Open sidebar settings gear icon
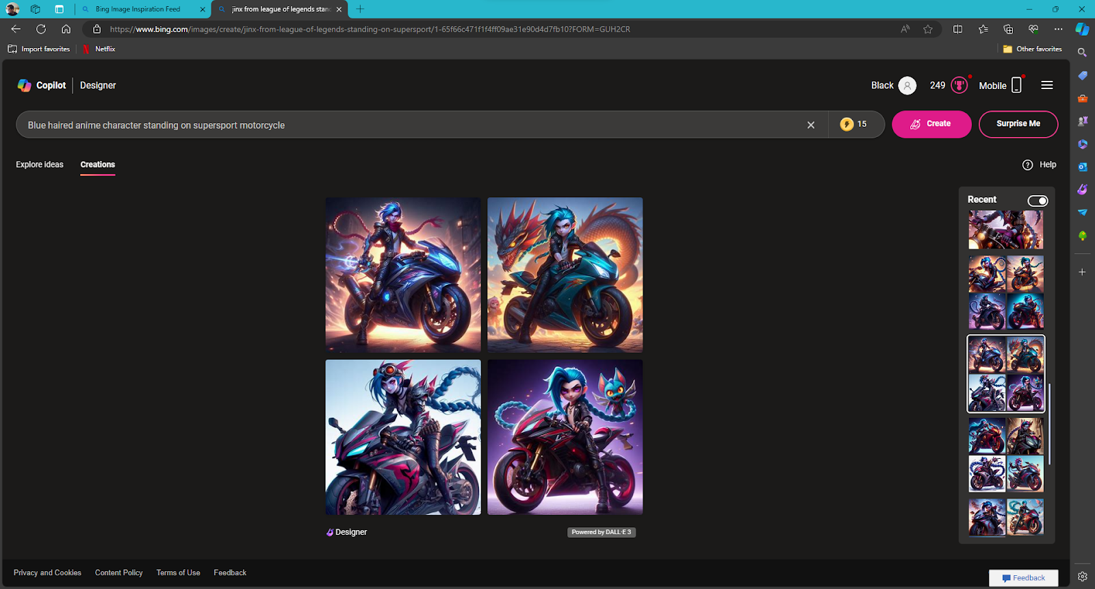 coord(1082,577)
